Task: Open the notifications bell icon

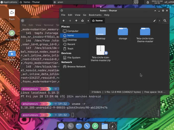Action: [148, 2]
